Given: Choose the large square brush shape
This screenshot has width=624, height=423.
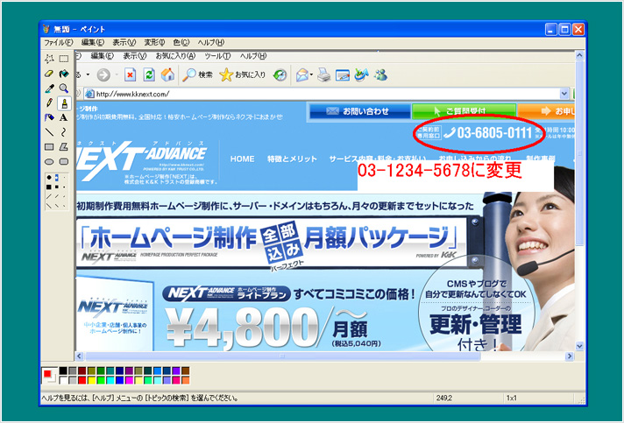Looking at the screenshot, I should (49, 187).
